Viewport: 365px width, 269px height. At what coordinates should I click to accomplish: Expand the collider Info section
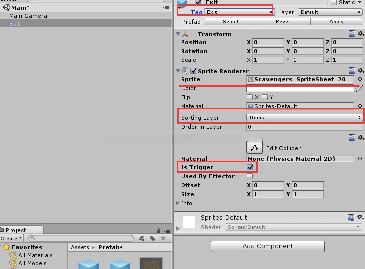coord(178,203)
